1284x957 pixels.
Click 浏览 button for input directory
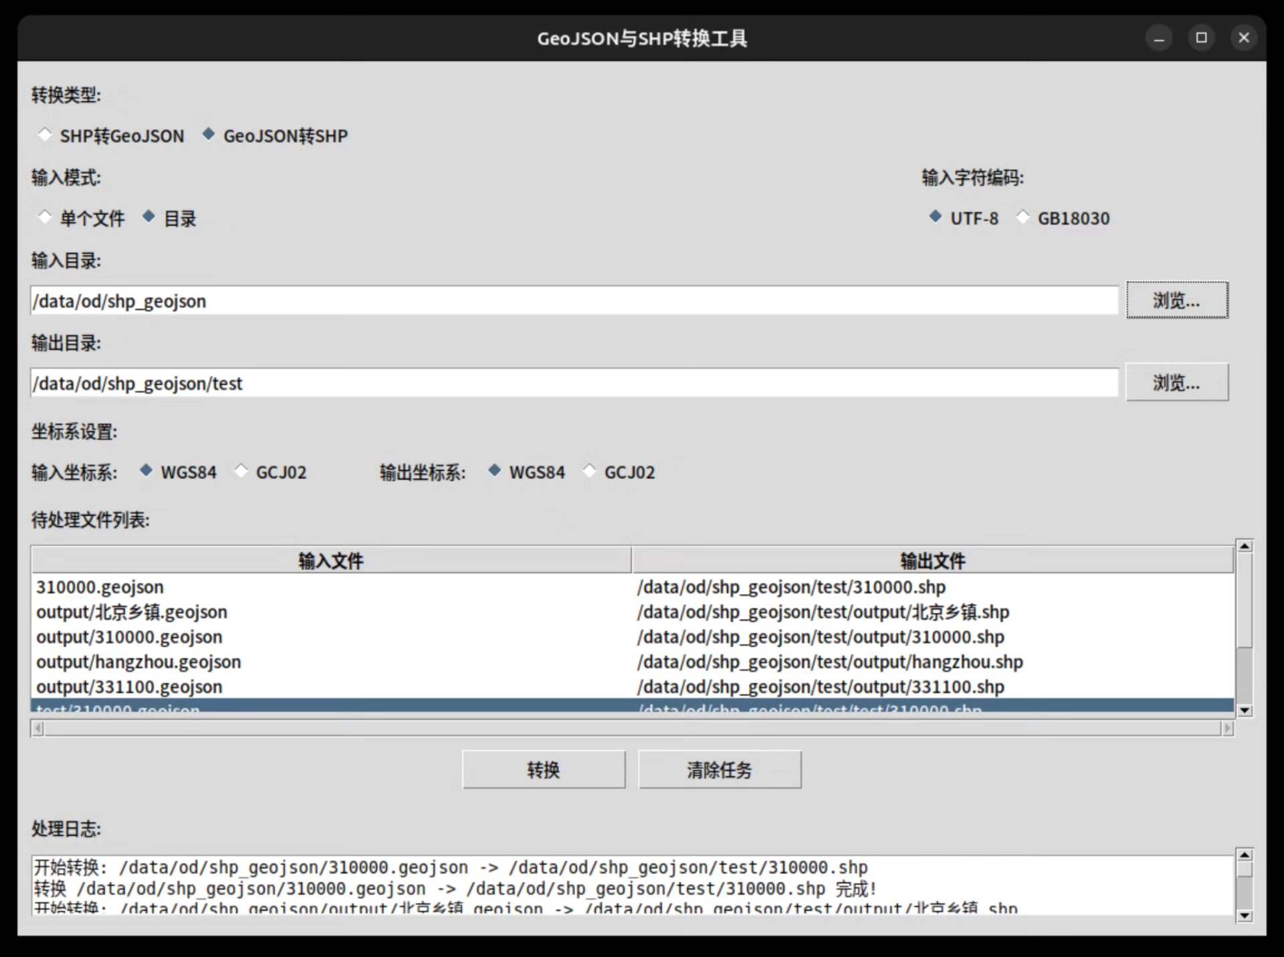click(1176, 300)
